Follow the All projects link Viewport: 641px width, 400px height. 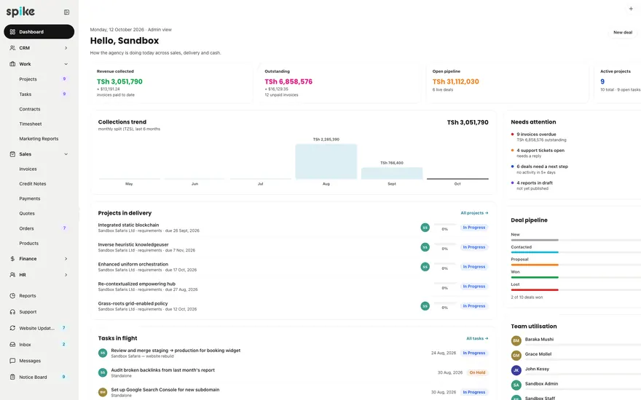[x=474, y=213]
